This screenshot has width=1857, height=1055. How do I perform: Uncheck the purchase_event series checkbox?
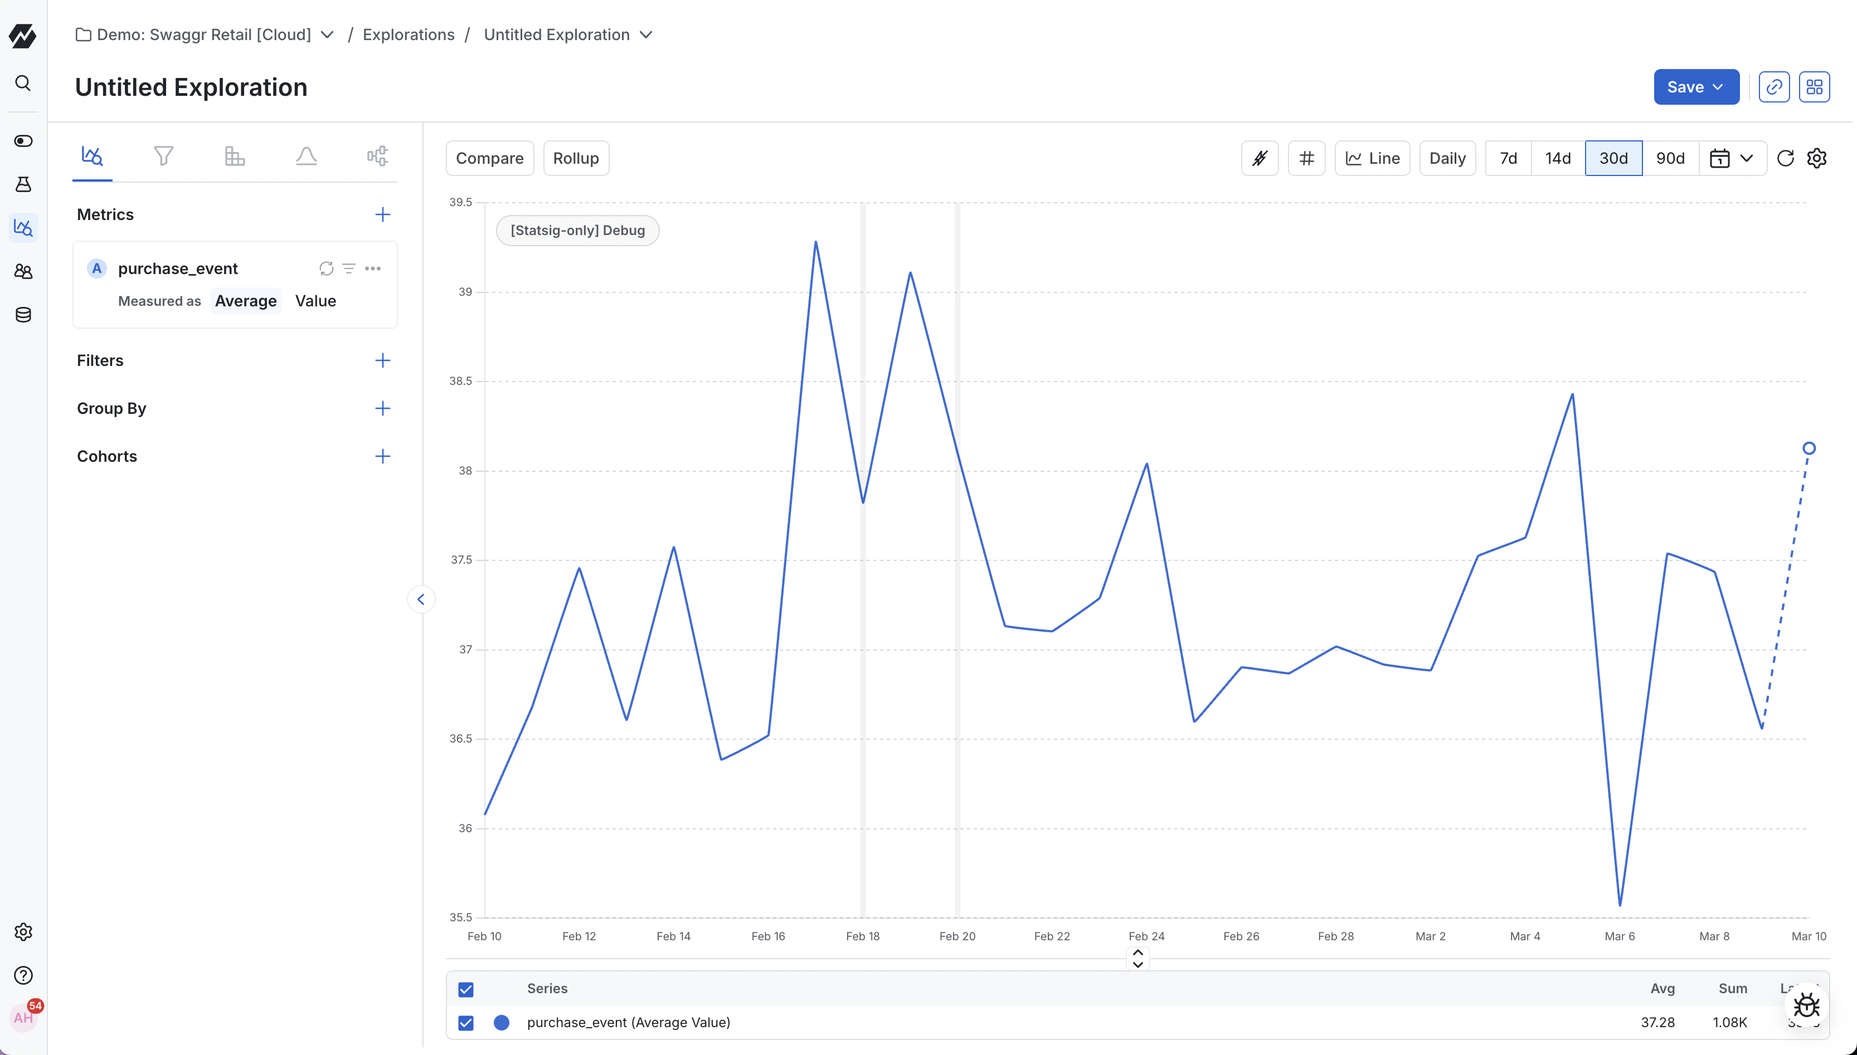point(466,1023)
